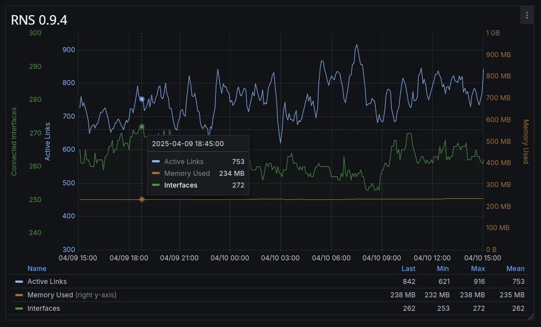This screenshot has height=327, width=541.
Task: Open the orange Memory Used legend color picker
Action: click(x=19, y=295)
